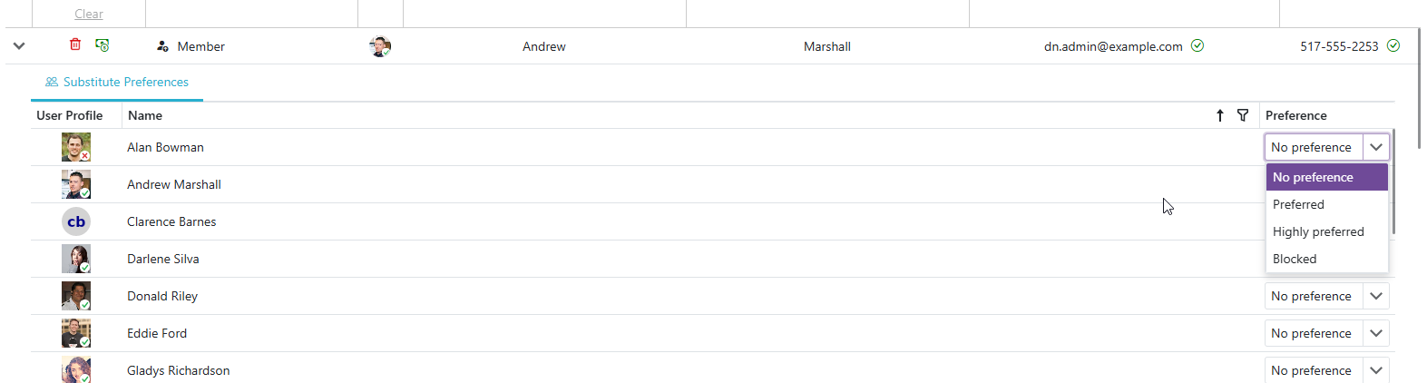Open the Donald Riley preference dropdown
Screen dimensions: 1427x383
(1375, 296)
